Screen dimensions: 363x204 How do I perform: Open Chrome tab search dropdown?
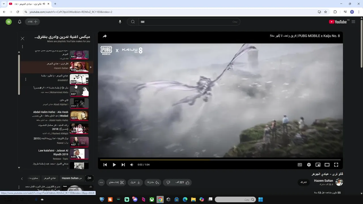coord(4,4)
